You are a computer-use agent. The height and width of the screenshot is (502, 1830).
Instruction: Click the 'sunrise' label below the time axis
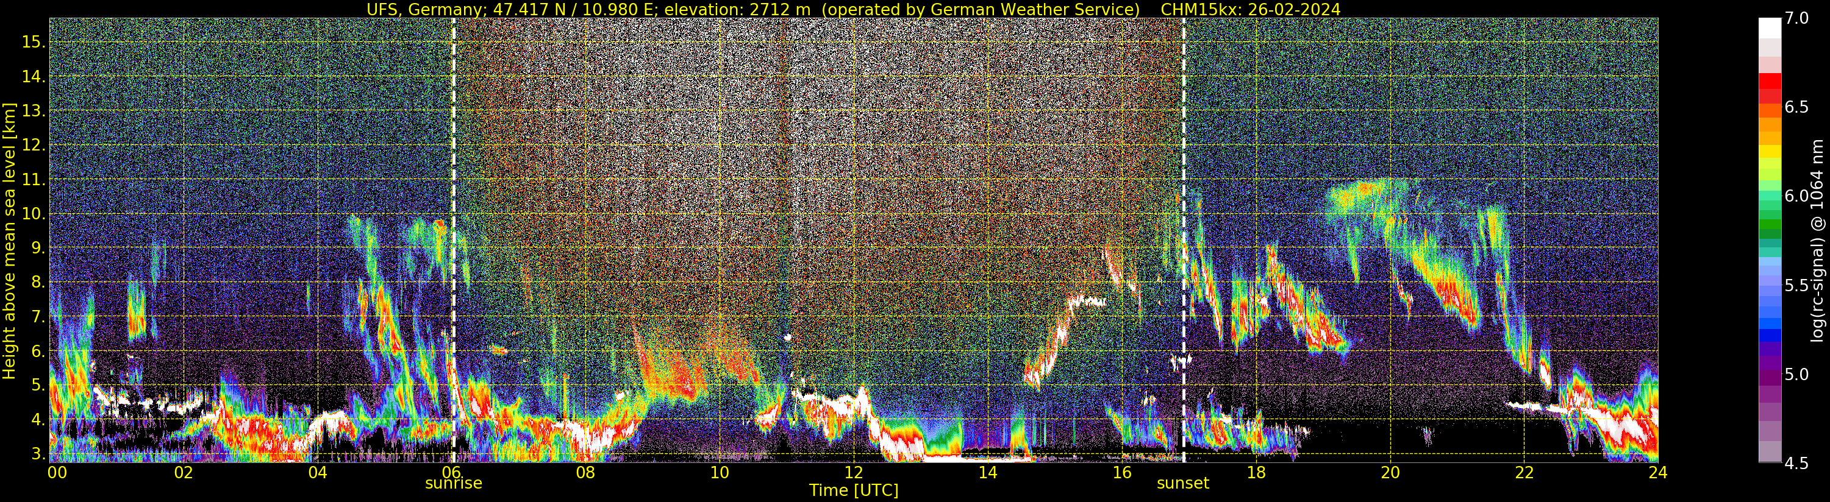[x=453, y=483]
